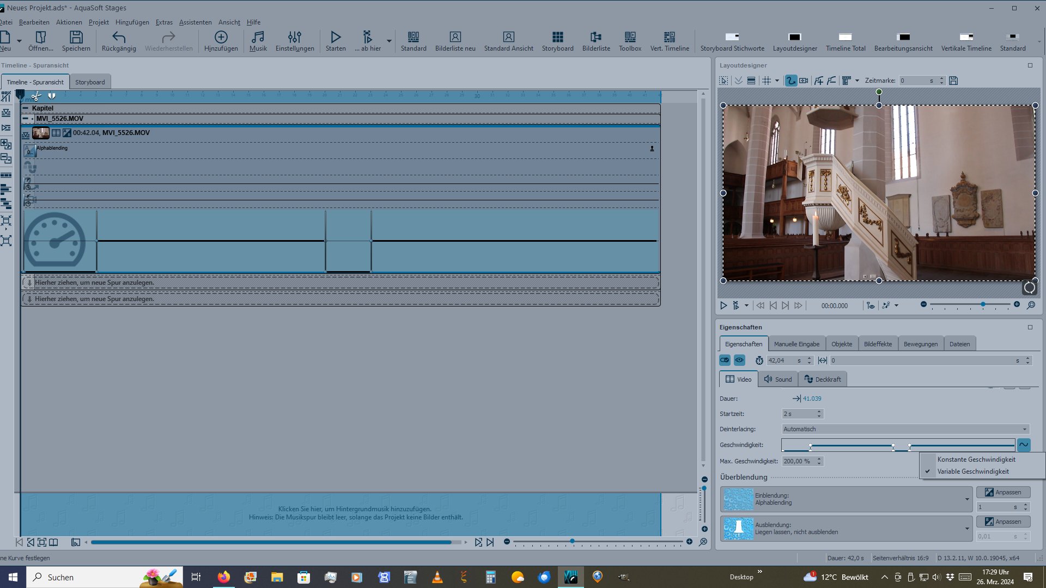The width and height of the screenshot is (1046, 588).
Task: Enable the camera pan icon in Layoutdesigner
Action: (804, 81)
